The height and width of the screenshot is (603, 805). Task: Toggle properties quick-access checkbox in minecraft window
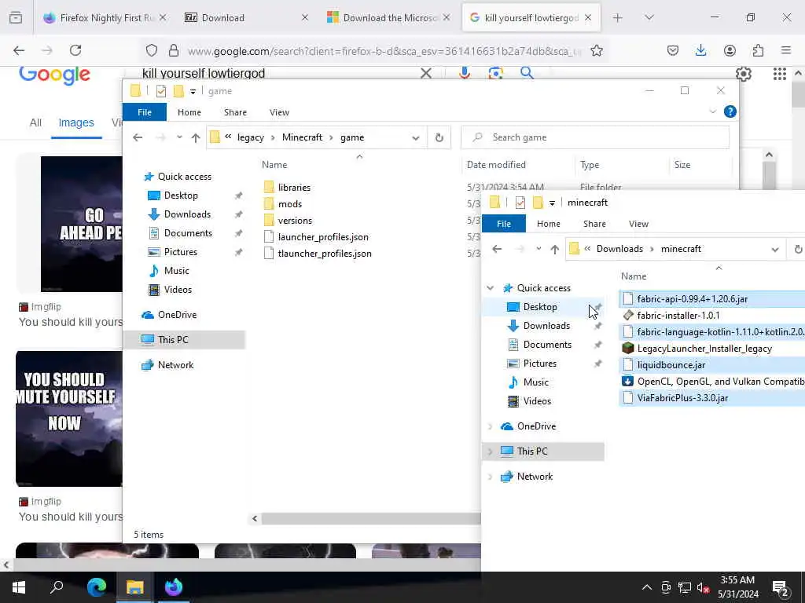tap(520, 203)
